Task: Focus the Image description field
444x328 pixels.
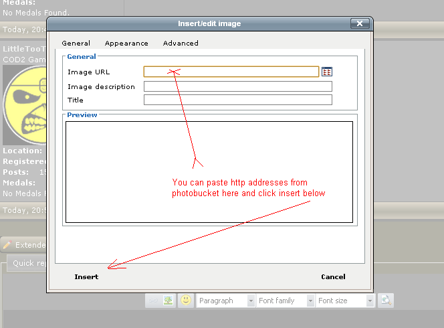Action: 238,86
